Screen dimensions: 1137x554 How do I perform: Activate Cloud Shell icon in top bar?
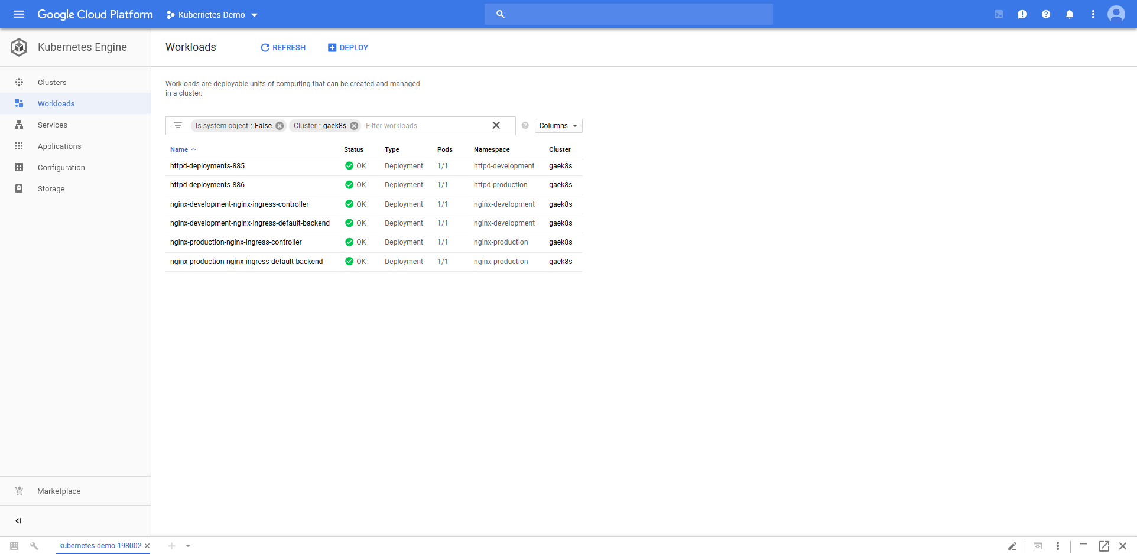[x=998, y=14]
